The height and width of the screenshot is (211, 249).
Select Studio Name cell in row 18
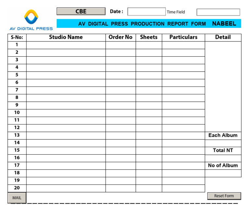tap(66, 173)
